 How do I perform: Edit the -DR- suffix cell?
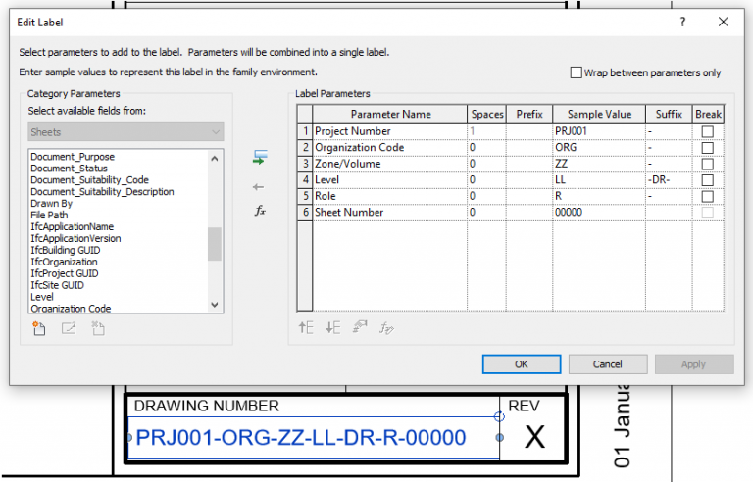point(669,180)
